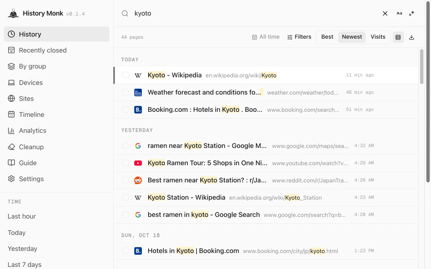Click Google favicon on ramen near Kyoto Station row
Image resolution: width=431 pixels, height=269 pixels.
(x=138, y=146)
